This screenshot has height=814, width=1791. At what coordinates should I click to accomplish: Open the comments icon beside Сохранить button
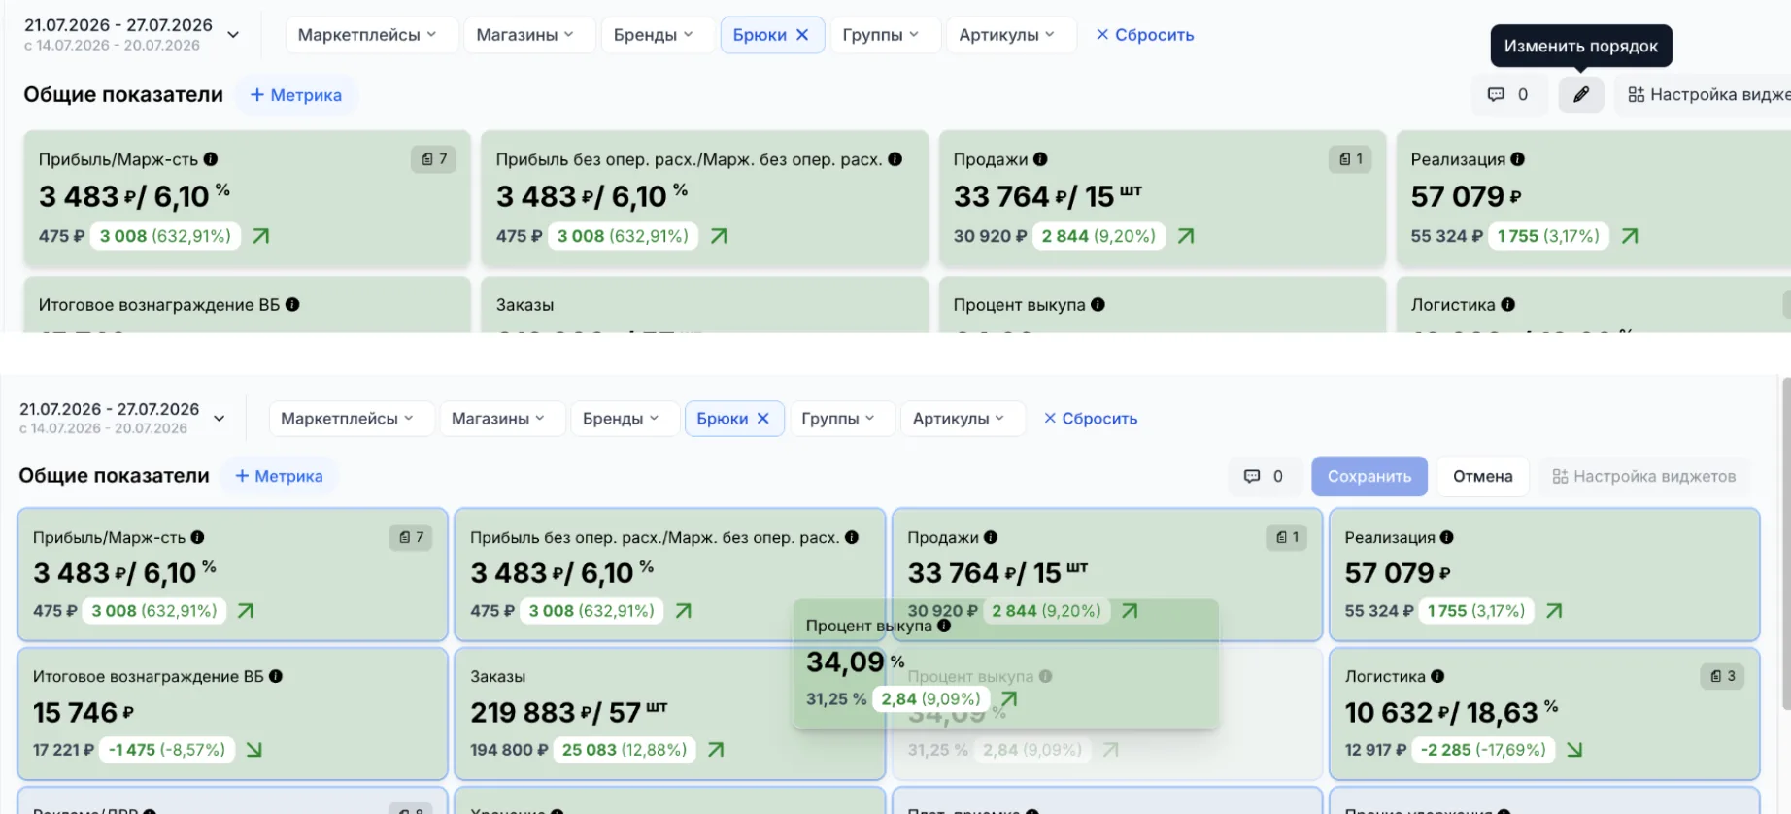1252,476
